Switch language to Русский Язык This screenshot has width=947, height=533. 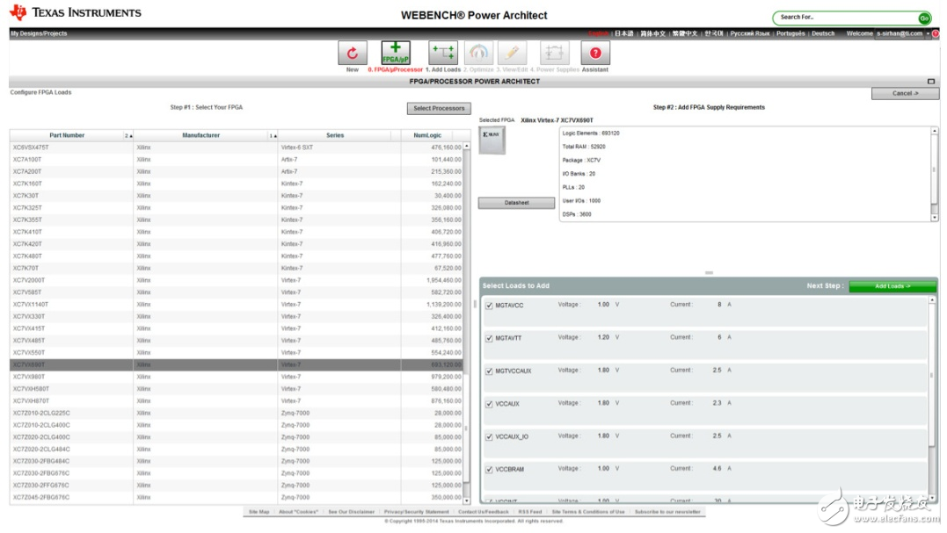click(x=749, y=33)
